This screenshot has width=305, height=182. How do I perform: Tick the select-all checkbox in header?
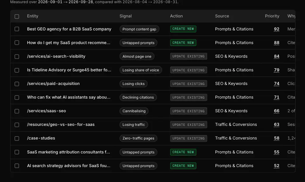17,16
